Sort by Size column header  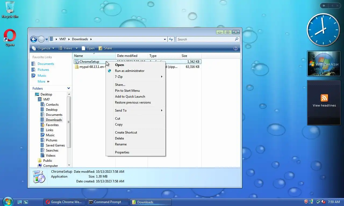coord(191,56)
